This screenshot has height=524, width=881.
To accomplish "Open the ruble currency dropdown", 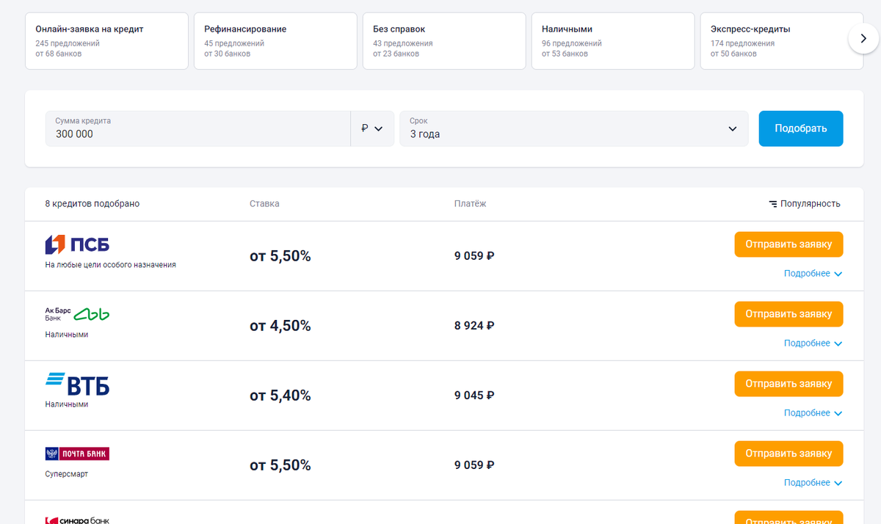I will [x=372, y=128].
